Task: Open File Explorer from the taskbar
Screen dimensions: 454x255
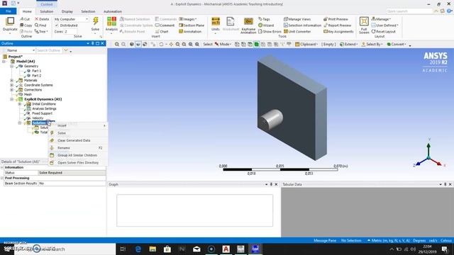Action: tap(153, 249)
